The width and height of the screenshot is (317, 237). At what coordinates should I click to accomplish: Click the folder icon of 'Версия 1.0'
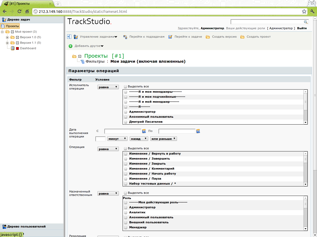pos(12,37)
